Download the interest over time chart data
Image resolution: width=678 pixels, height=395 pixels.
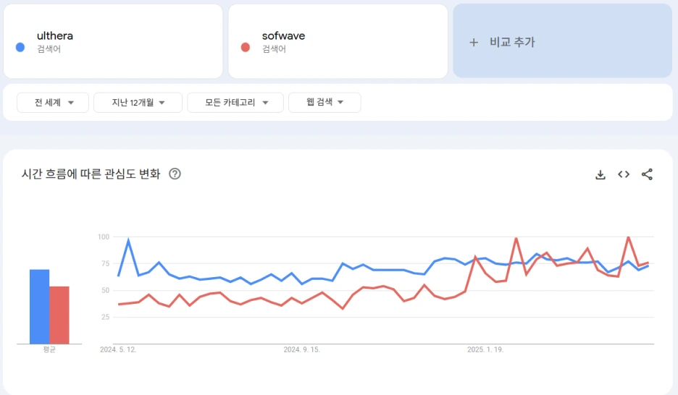coord(600,174)
